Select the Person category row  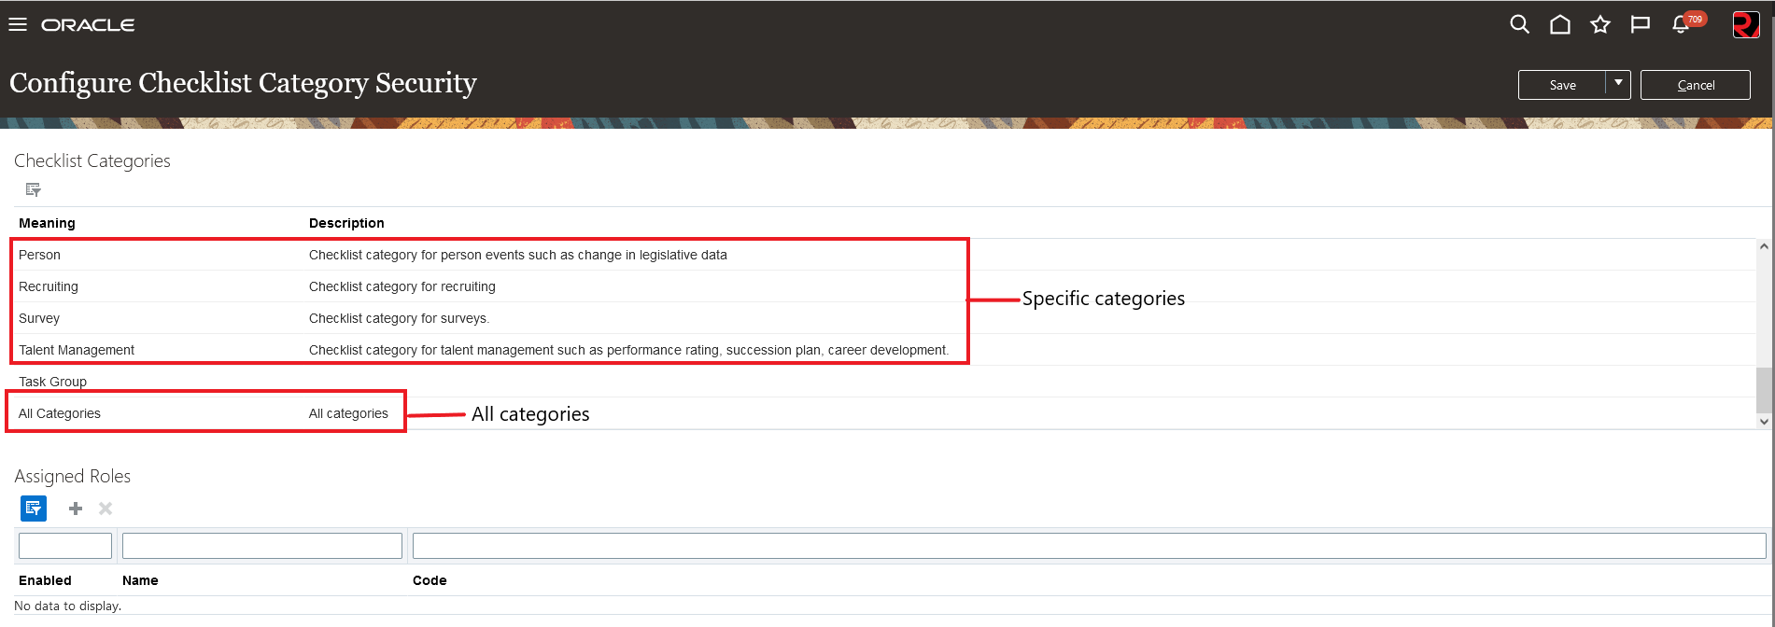pos(884,255)
